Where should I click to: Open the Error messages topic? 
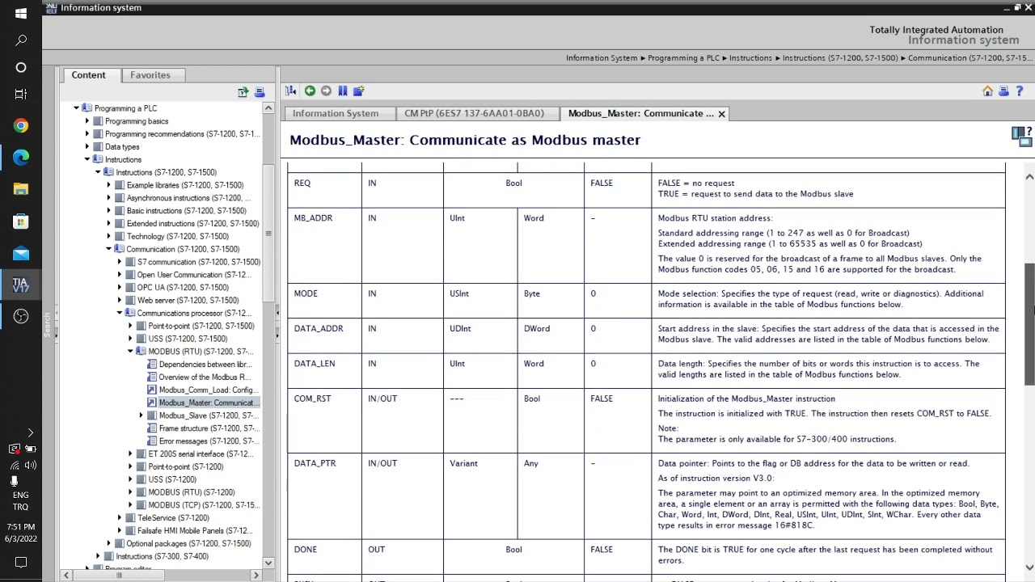208,441
